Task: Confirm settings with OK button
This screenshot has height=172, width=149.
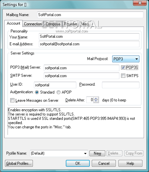Action: pos(78,163)
